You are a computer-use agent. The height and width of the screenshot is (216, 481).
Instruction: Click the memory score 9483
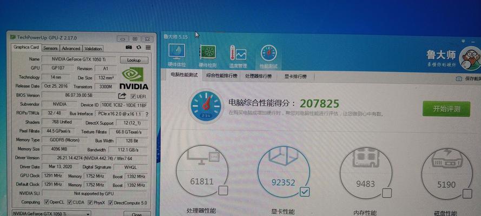365,184
